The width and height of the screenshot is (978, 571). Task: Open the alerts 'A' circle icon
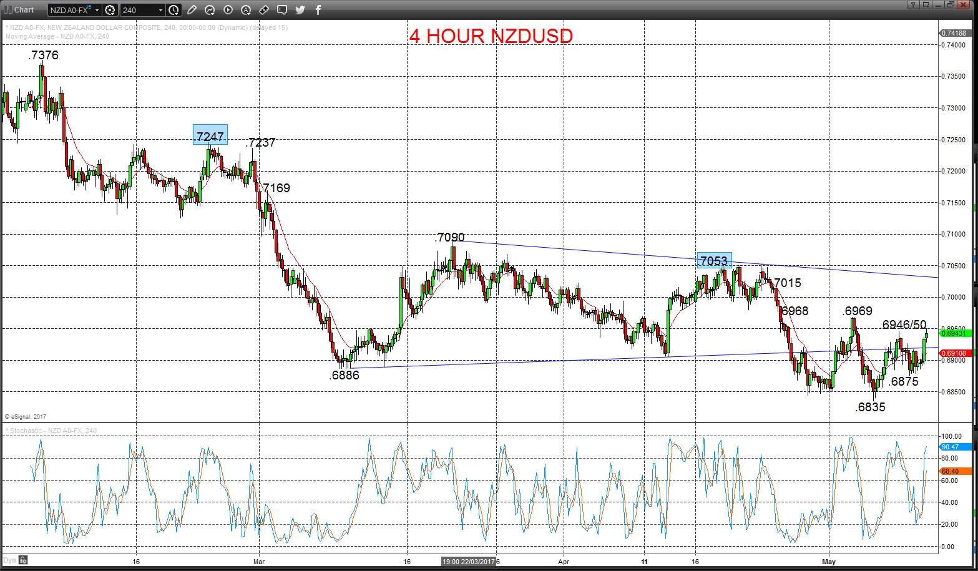(x=246, y=10)
